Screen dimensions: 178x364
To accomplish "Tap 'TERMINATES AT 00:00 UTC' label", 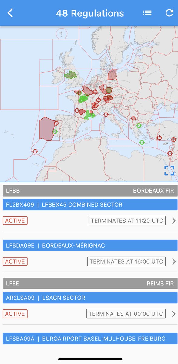I will point(126,314).
